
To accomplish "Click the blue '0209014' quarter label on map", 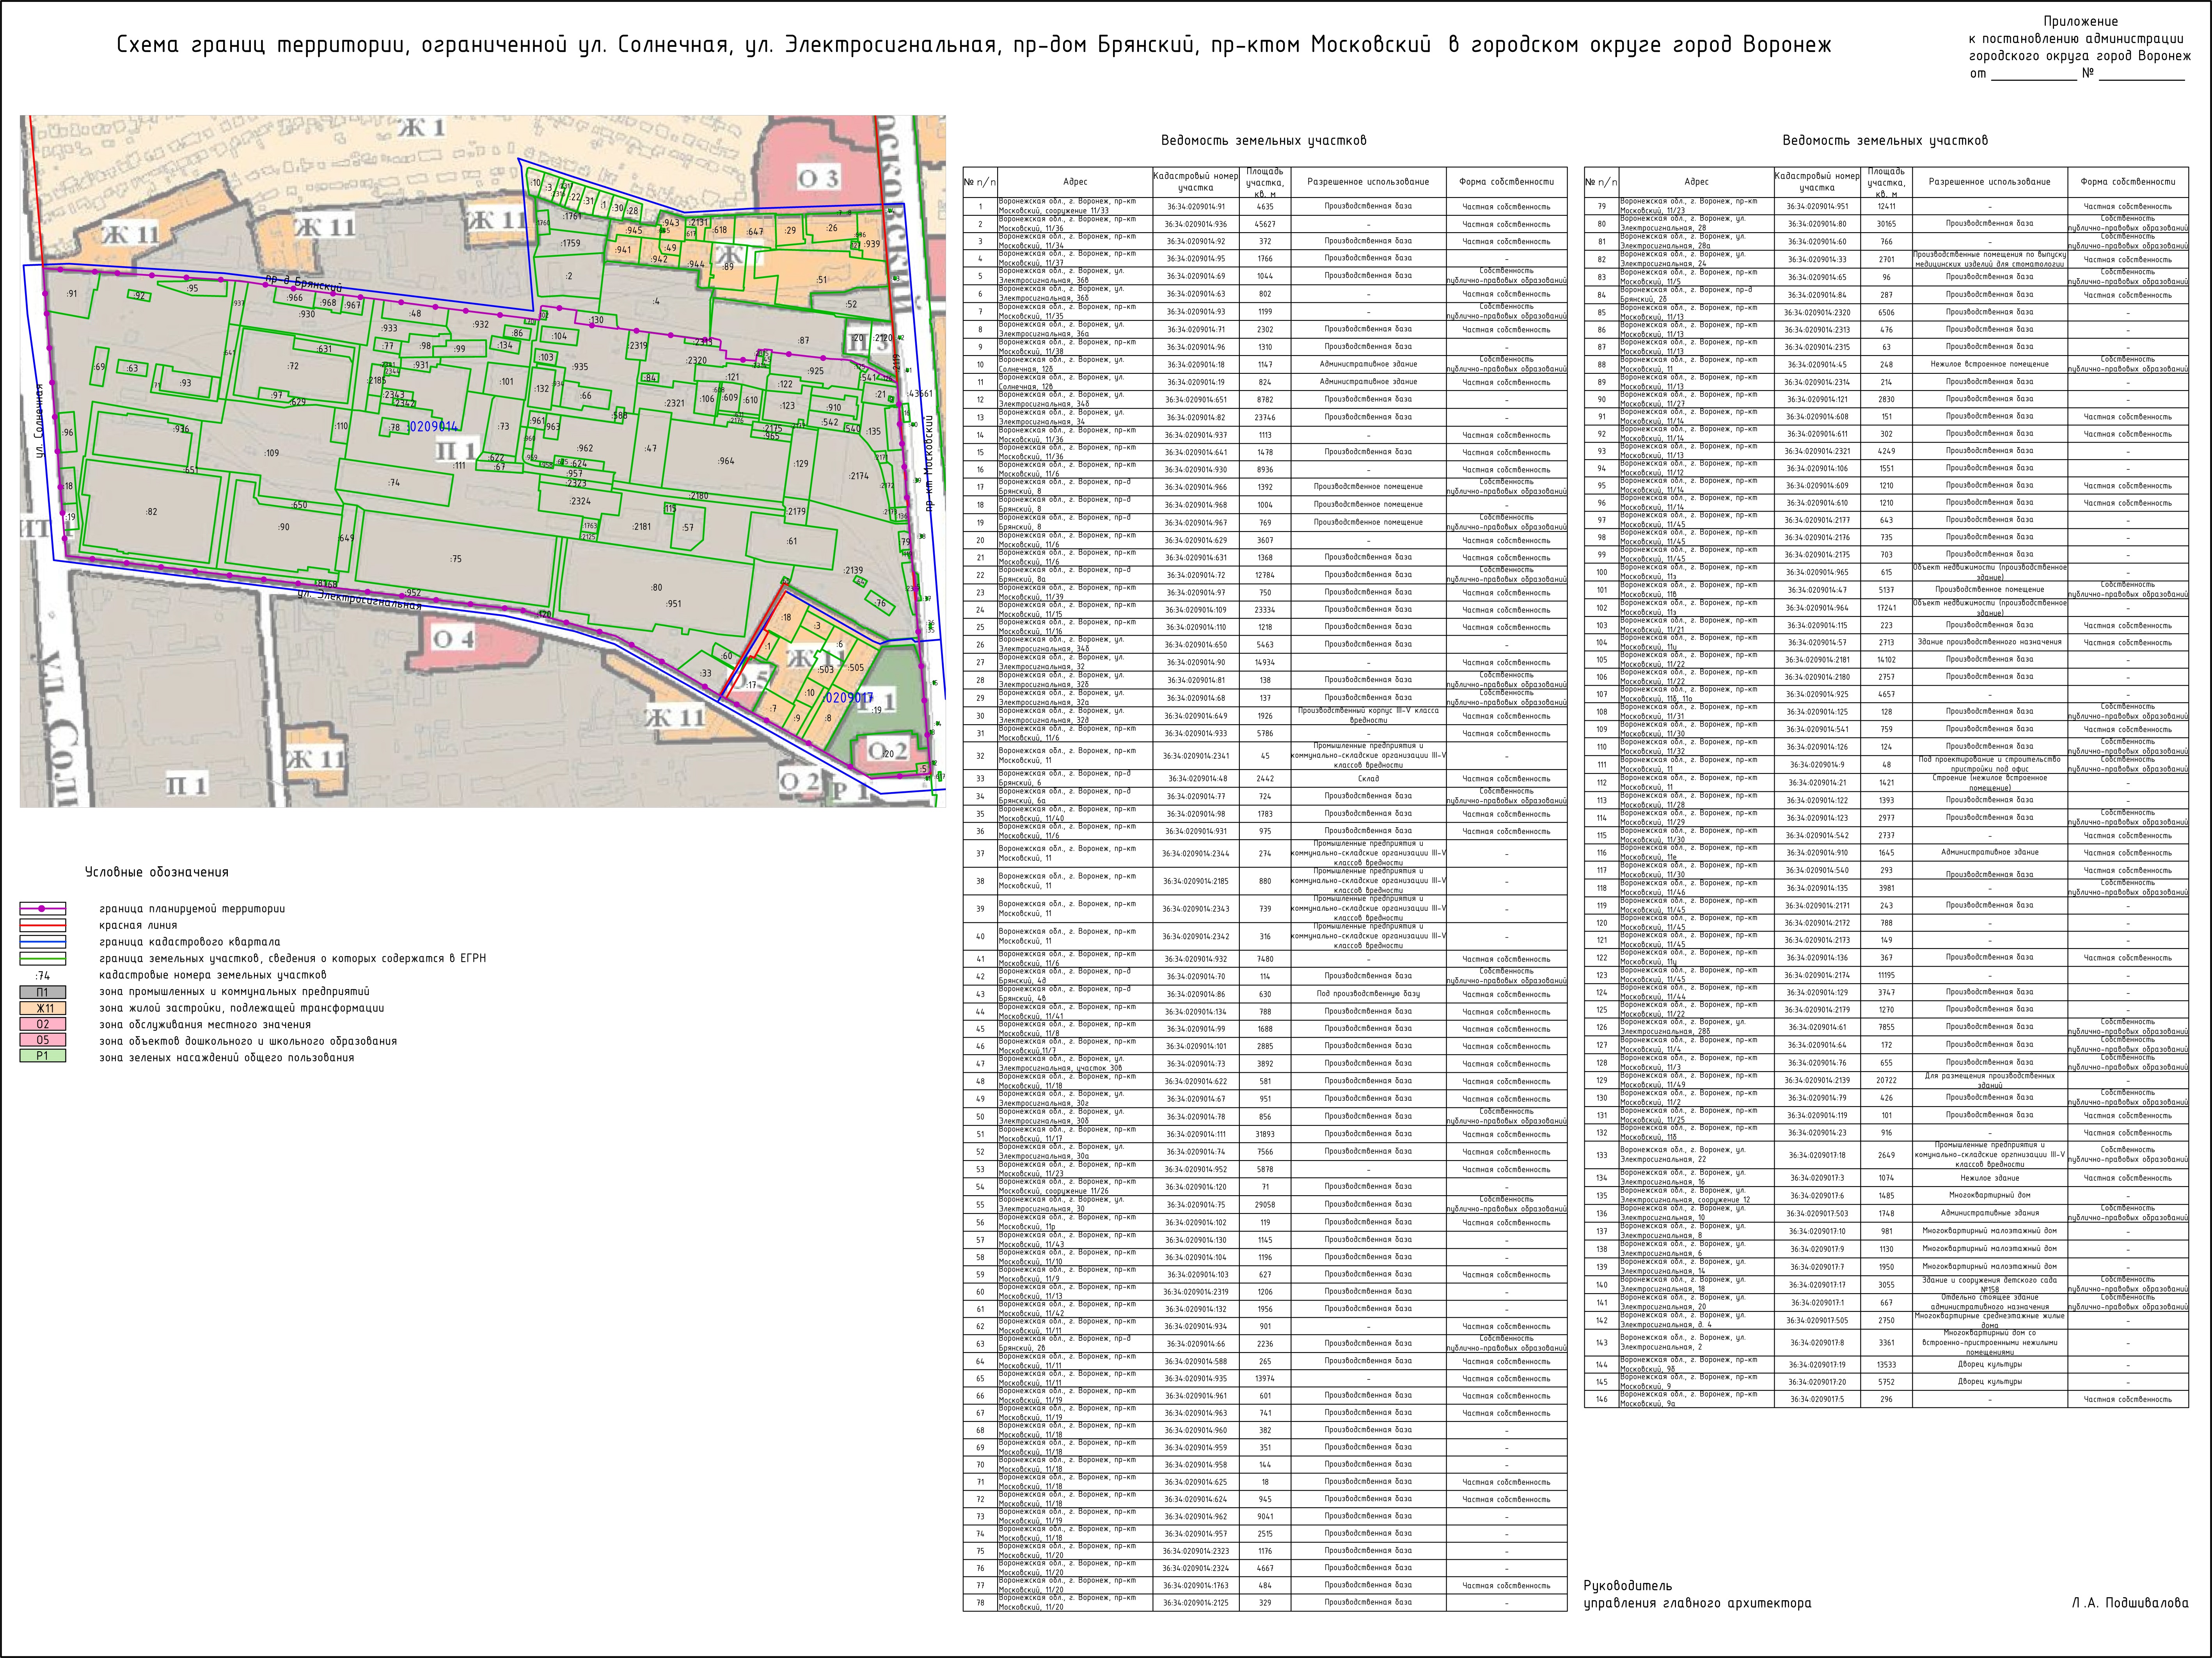I will 433,427.
